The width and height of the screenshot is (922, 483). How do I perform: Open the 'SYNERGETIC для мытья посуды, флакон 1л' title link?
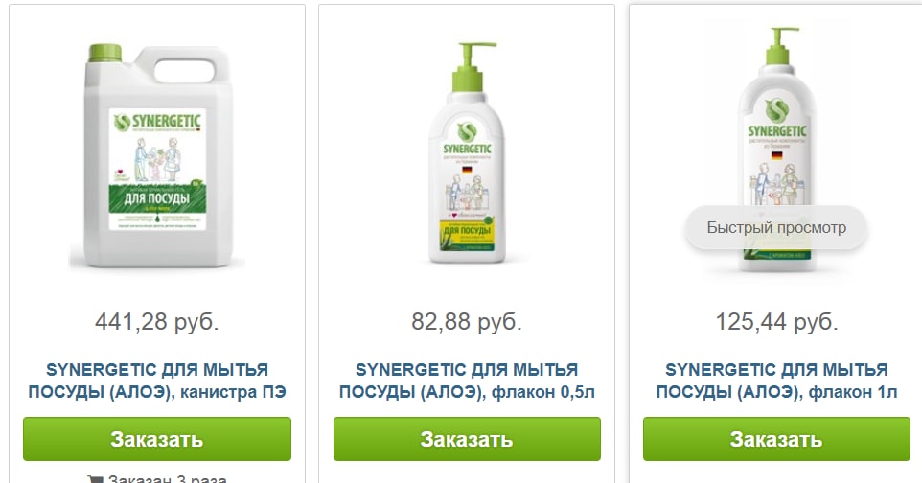[776, 380]
